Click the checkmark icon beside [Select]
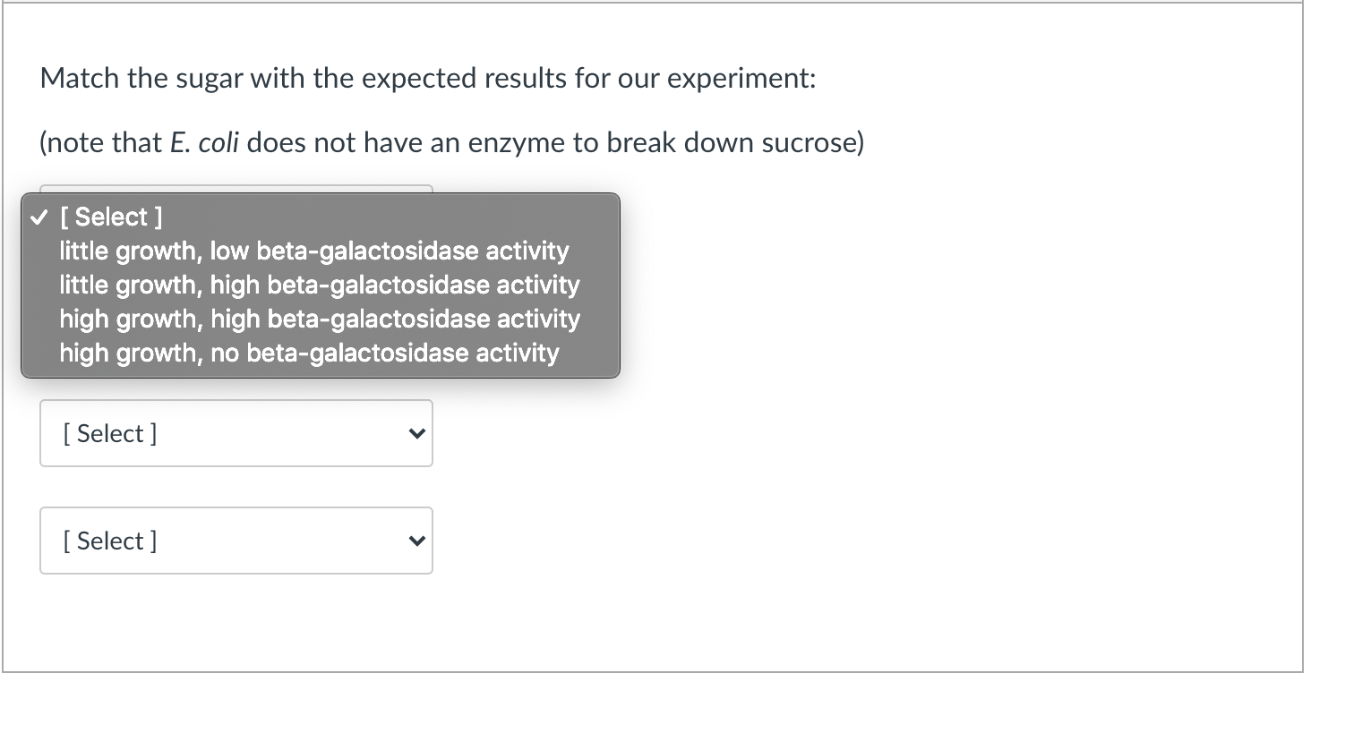 (38, 216)
